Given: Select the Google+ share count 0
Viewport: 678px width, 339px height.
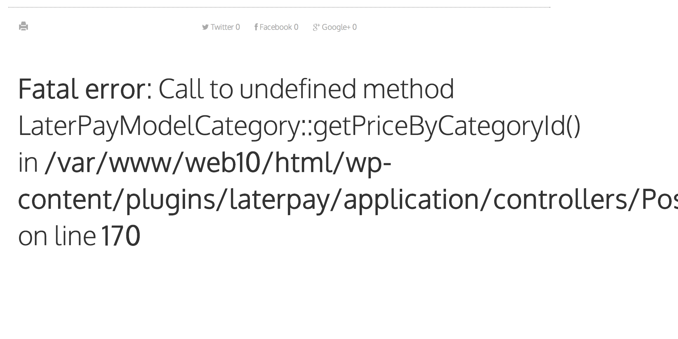Looking at the screenshot, I should [x=355, y=27].
